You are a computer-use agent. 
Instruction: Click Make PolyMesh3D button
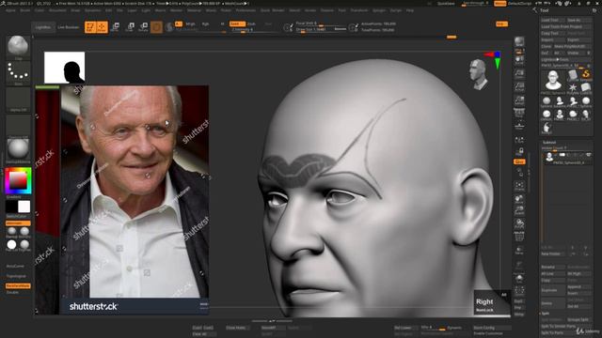(572, 46)
